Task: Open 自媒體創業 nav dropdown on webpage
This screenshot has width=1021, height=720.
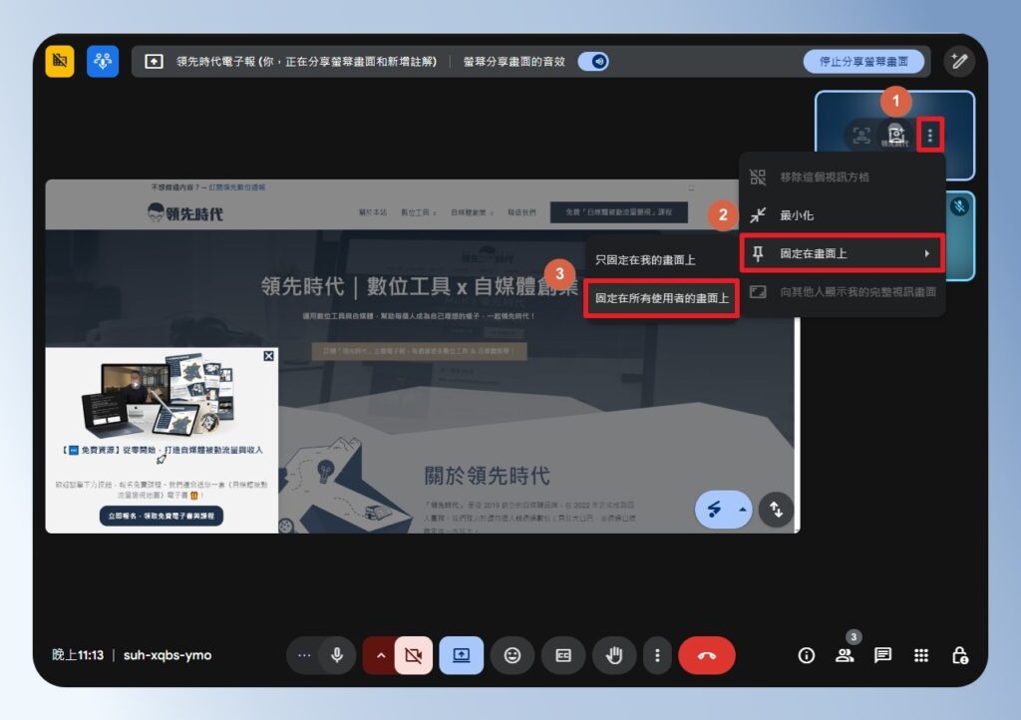Action: pos(472,212)
